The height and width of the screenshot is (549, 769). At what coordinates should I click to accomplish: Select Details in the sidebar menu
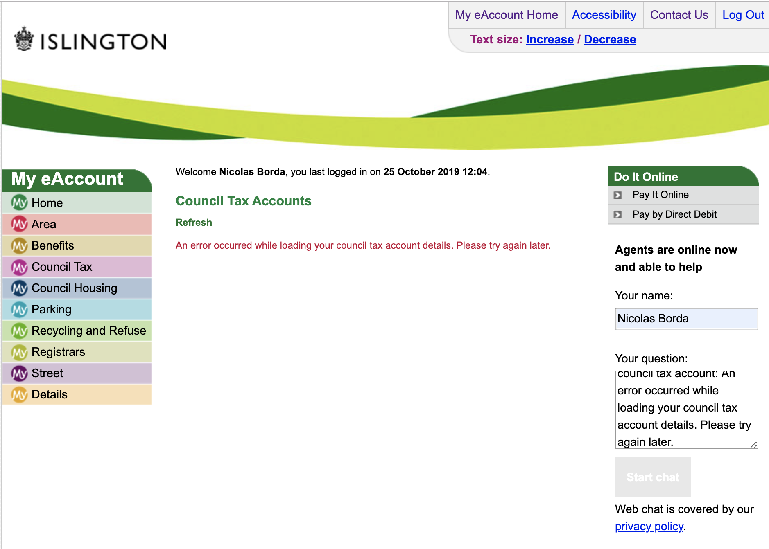click(x=77, y=394)
